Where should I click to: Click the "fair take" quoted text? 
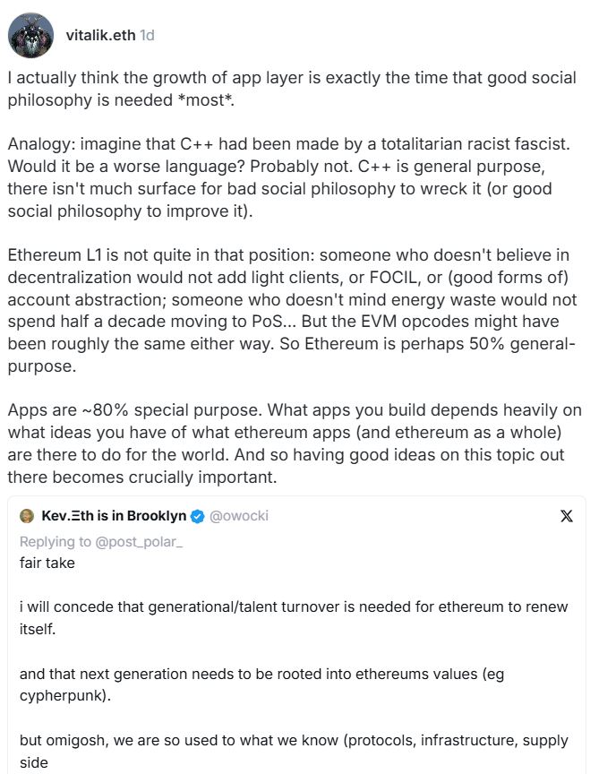click(45, 563)
